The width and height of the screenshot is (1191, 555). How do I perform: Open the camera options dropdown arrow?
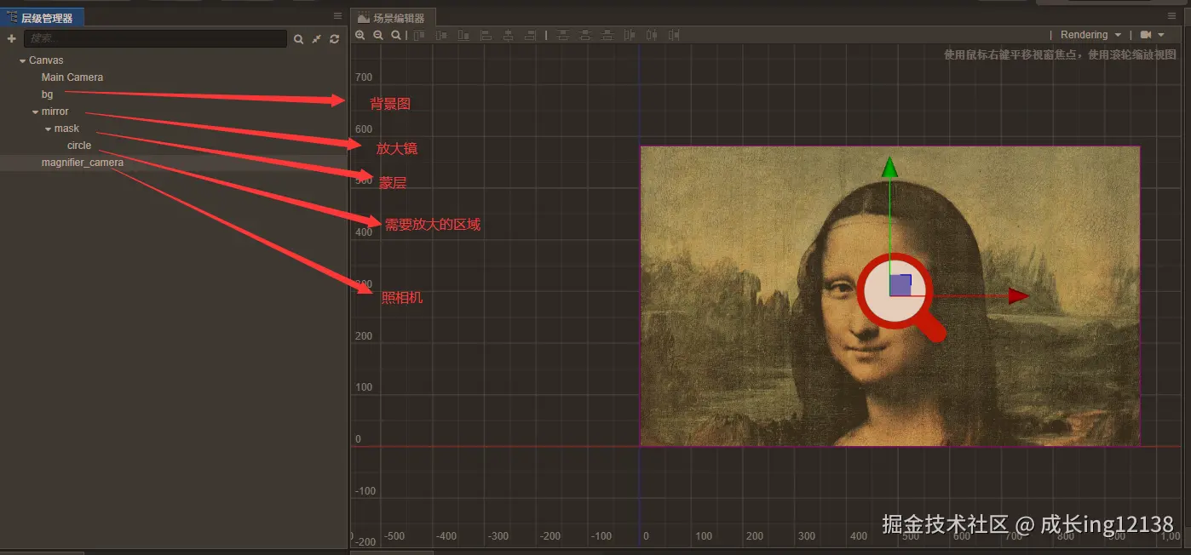pos(1161,35)
